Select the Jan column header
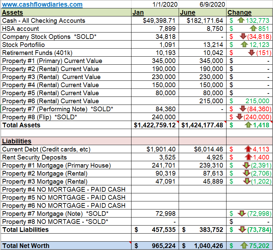Image resolution: width=273 pixels, height=250 pixels. pyautogui.click(x=155, y=12)
